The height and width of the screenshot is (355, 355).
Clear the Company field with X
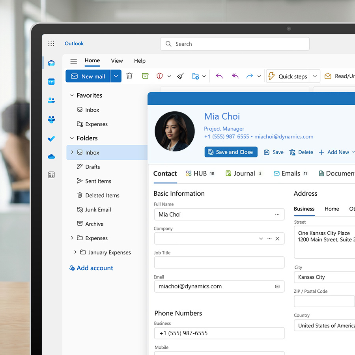click(x=277, y=239)
